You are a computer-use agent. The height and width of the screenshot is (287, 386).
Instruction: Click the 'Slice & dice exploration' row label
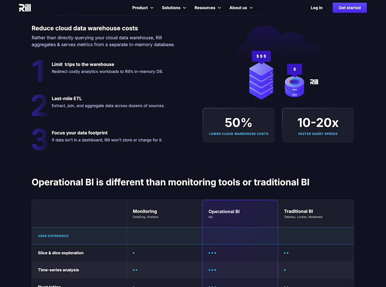click(x=61, y=253)
